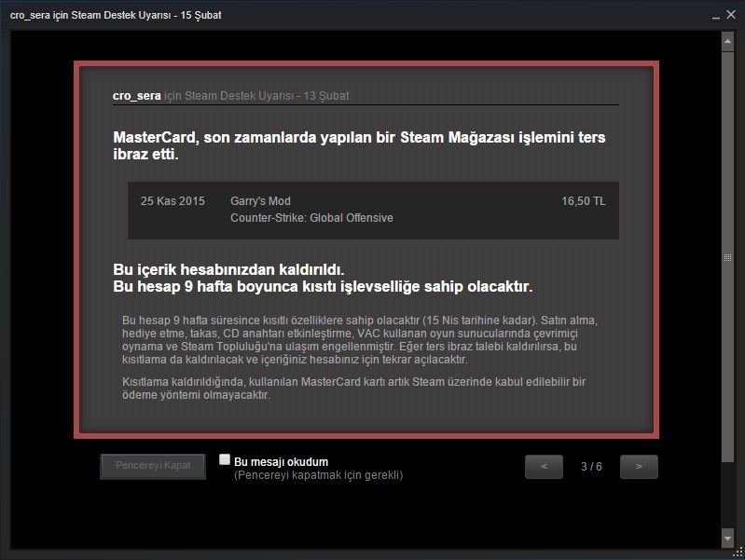
Task: Click the window resize grip icon
Action: (738, 553)
